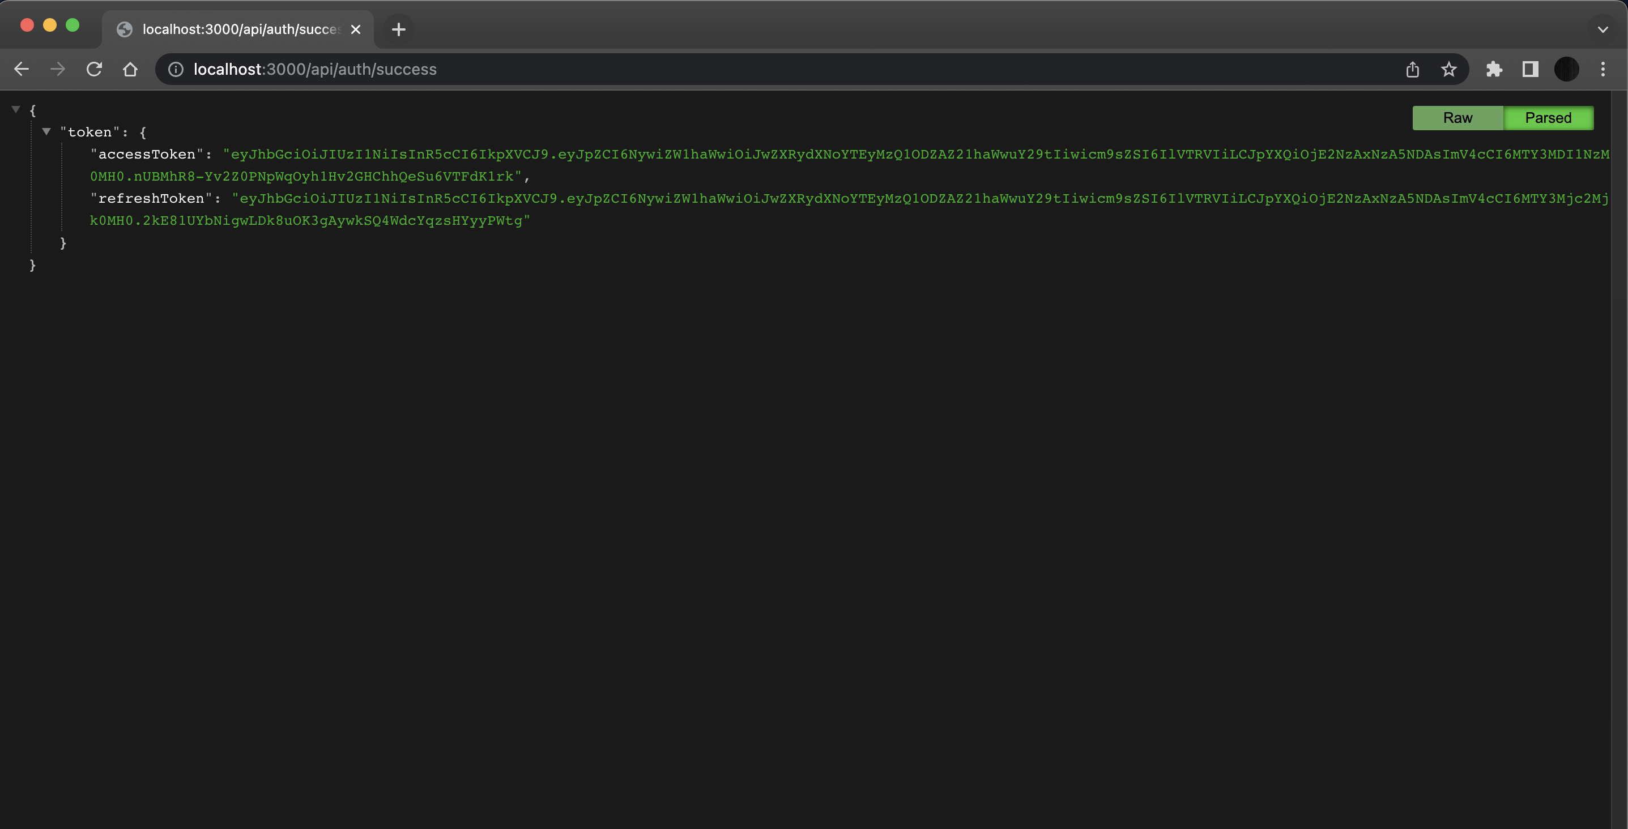Click the browser back arrow

[x=22, y=70]
